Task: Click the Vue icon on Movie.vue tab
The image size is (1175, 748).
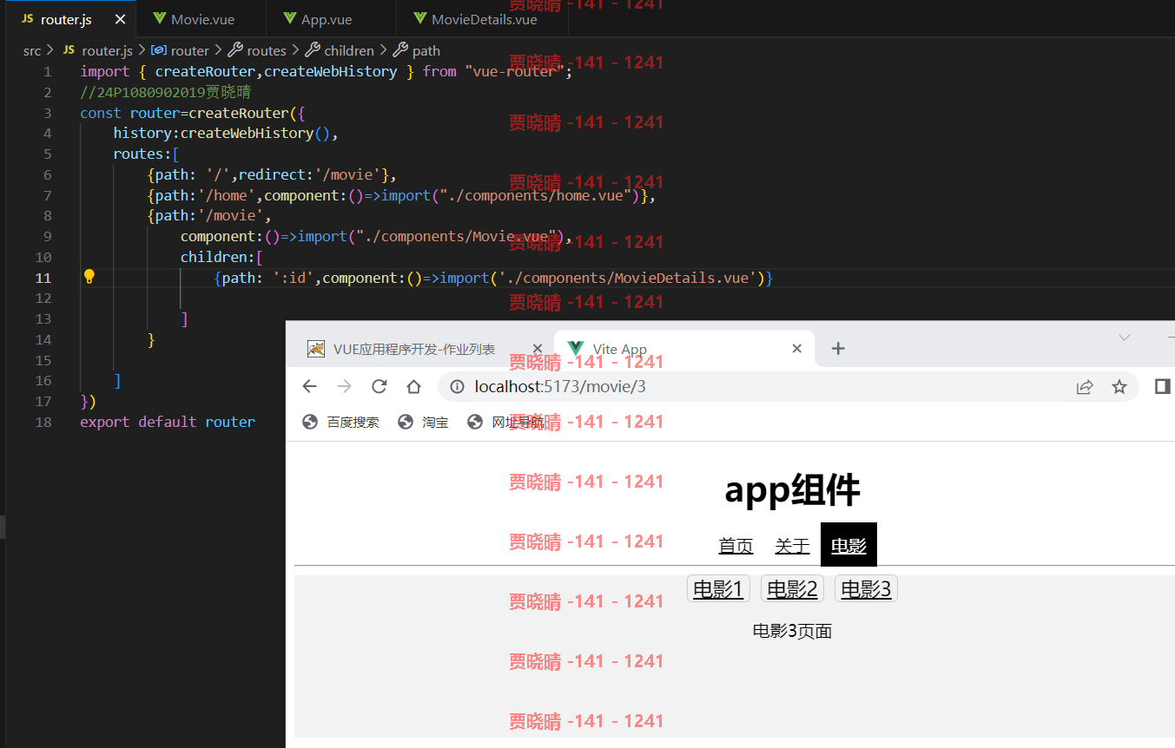Action: point(159,19)
